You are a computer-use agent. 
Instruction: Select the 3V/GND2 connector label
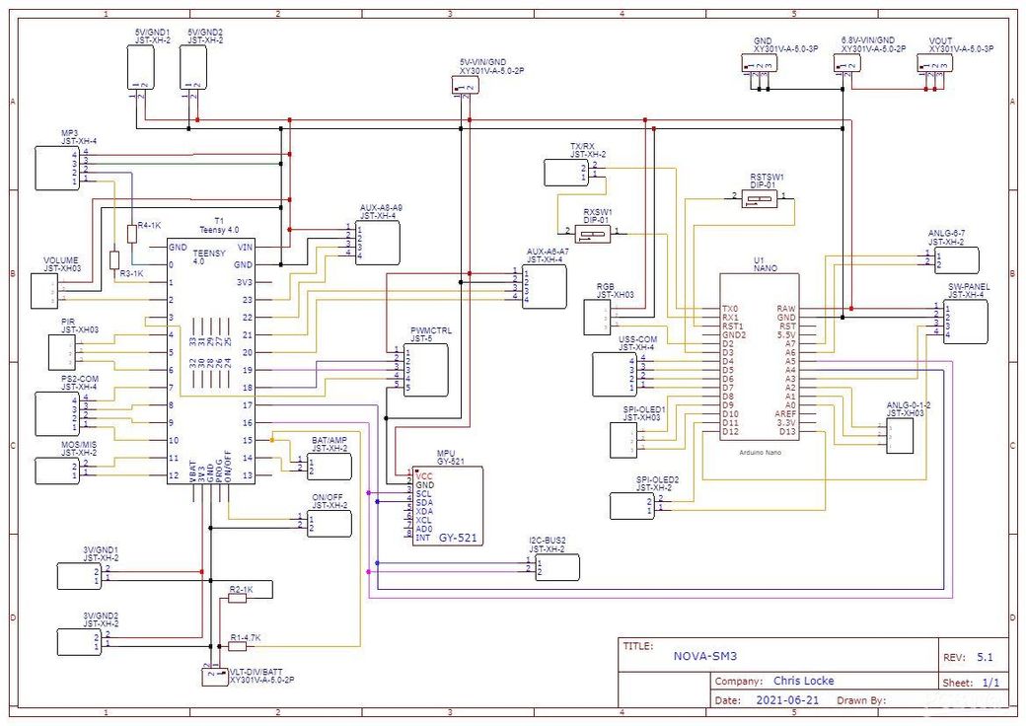coord(100,617)
